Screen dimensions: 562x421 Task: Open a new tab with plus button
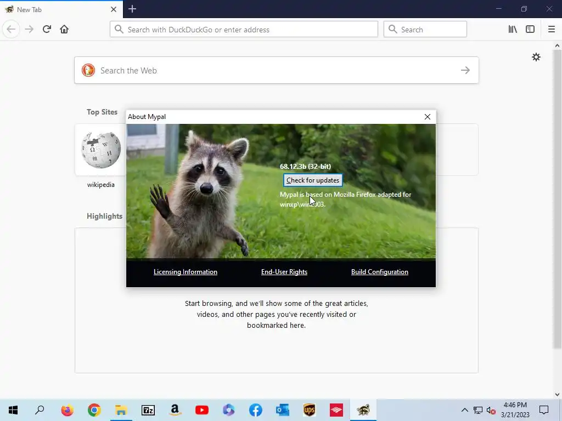(x=132, y=9)
